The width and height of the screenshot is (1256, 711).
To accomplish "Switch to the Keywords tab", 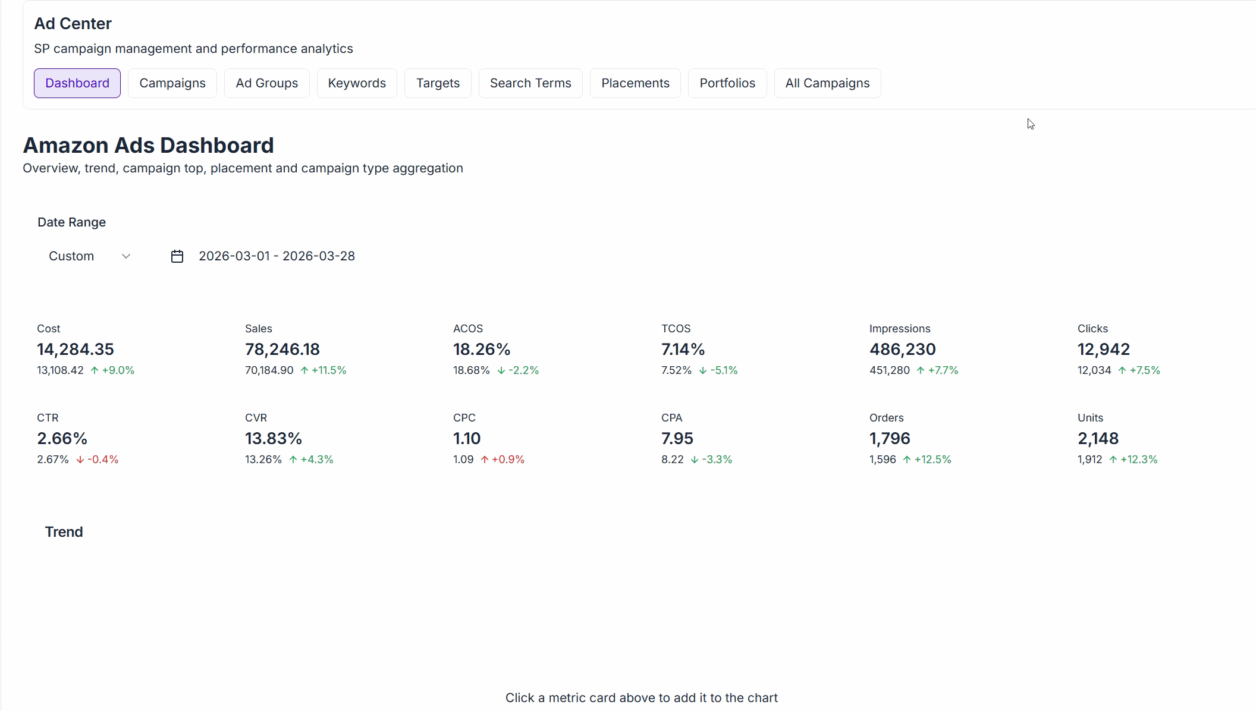I will (x=356, y=83).
